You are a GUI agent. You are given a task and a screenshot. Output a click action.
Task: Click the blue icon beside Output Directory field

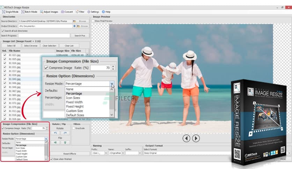coord(74,26)
